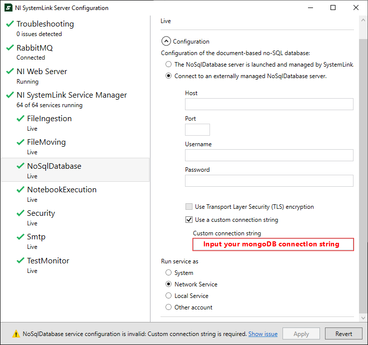Click the FileIngestion service checkmark icon
Screen dimensions: 368x345
point(20,118)
